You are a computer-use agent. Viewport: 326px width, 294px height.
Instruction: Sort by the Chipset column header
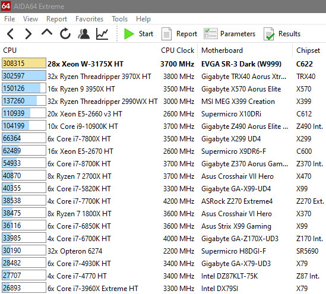[308, 50]
